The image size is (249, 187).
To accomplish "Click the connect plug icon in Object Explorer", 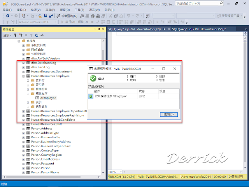I will pyautogui.click(x=16, y=35).
